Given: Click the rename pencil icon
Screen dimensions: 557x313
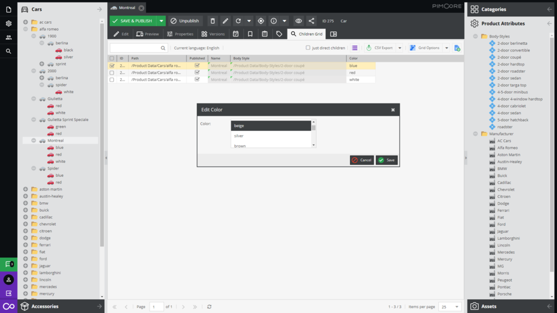Looking at the screenshot, I should point(225,21).
